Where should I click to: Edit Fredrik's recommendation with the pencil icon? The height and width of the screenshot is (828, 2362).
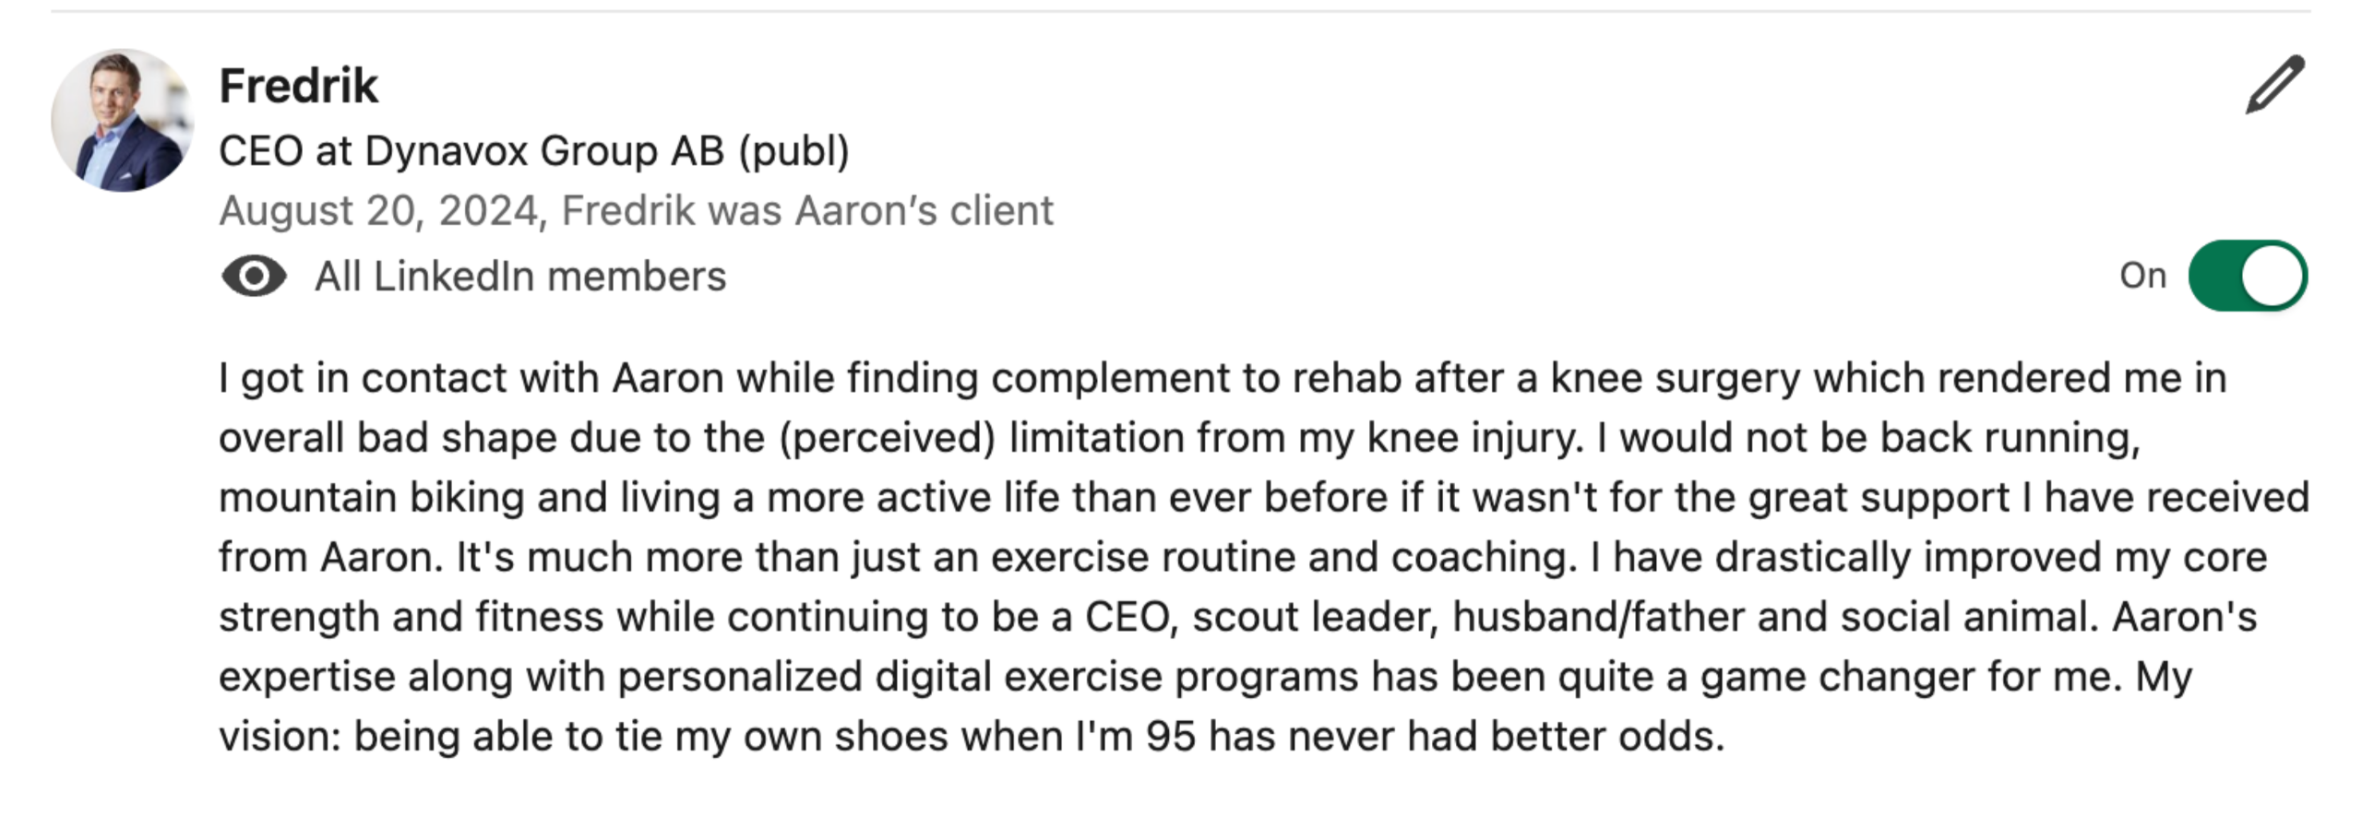[2274, 85]
